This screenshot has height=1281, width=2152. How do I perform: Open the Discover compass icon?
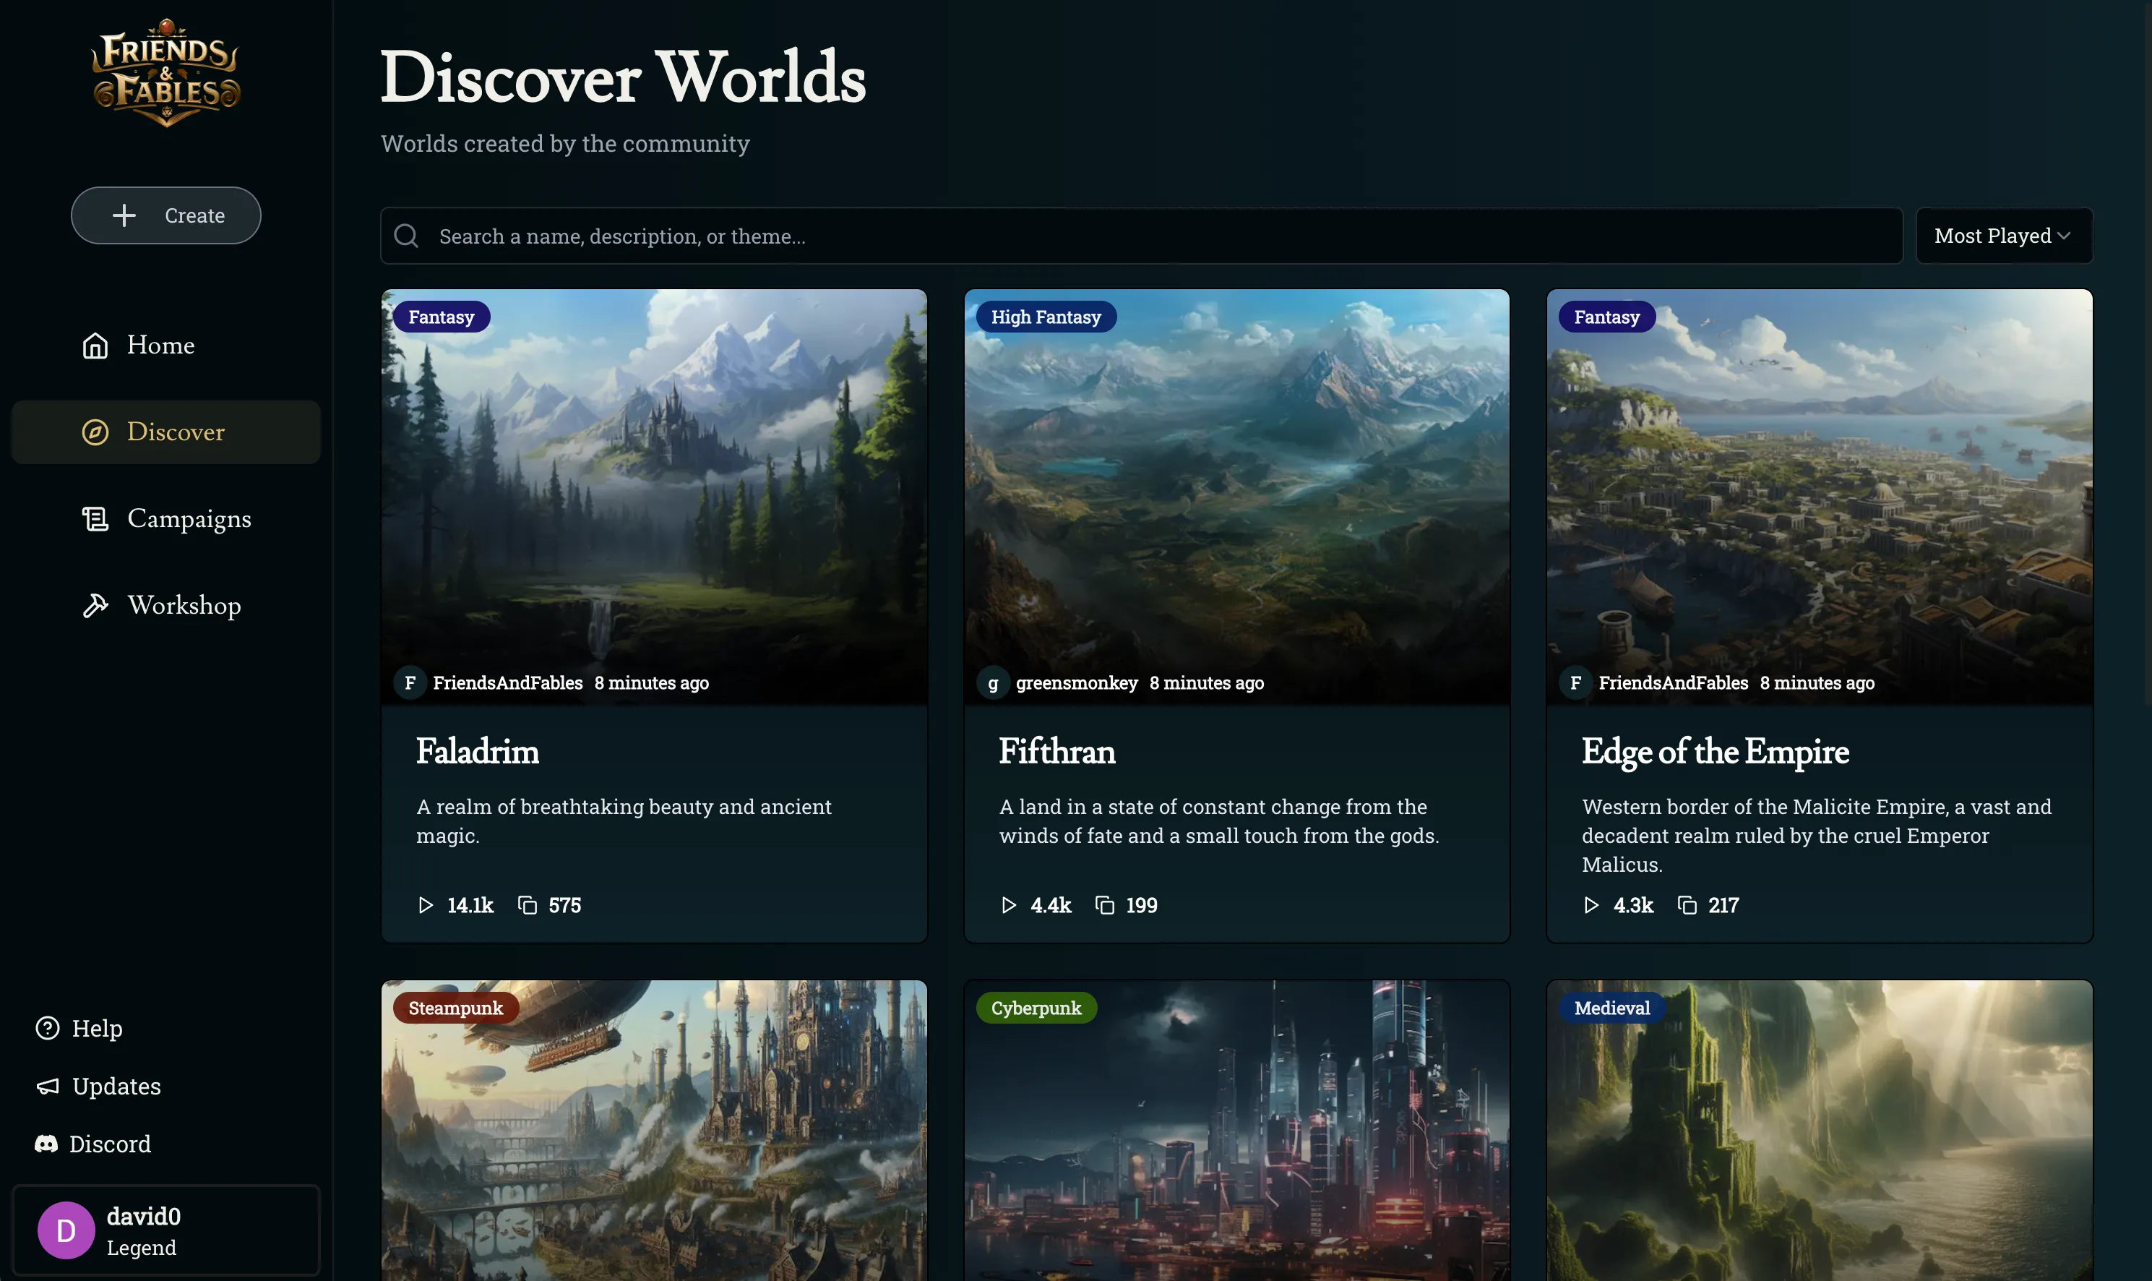coord(95,432)
